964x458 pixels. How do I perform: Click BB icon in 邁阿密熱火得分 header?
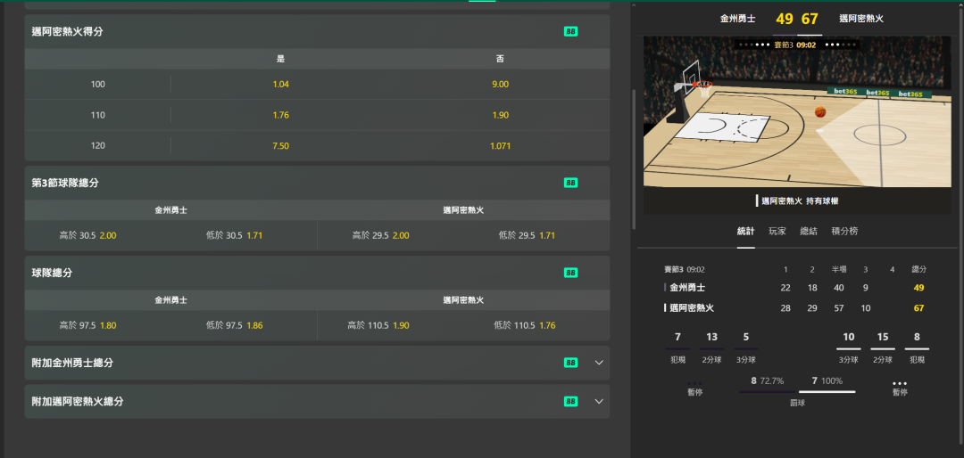(x=570, y=31)
